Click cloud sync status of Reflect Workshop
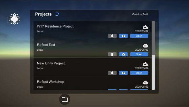Screen dimensions: 189x107 [146, 83]
